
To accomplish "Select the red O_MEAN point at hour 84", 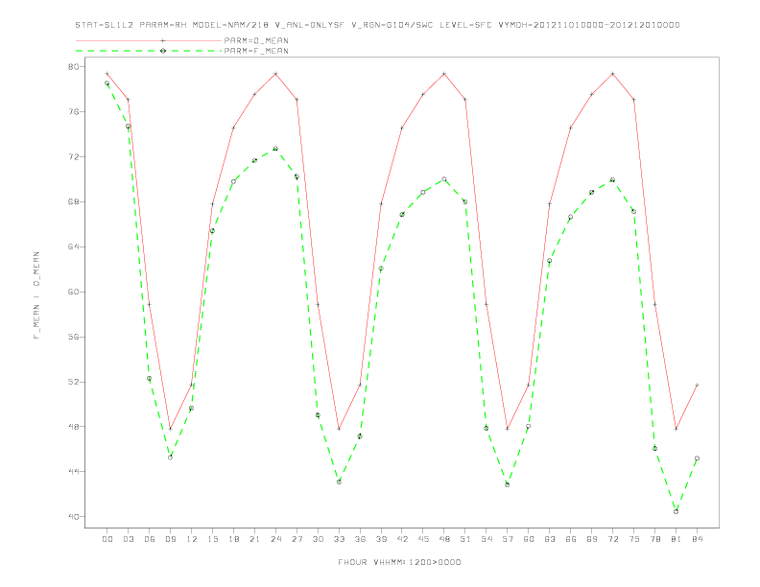I will coord(697,385).
